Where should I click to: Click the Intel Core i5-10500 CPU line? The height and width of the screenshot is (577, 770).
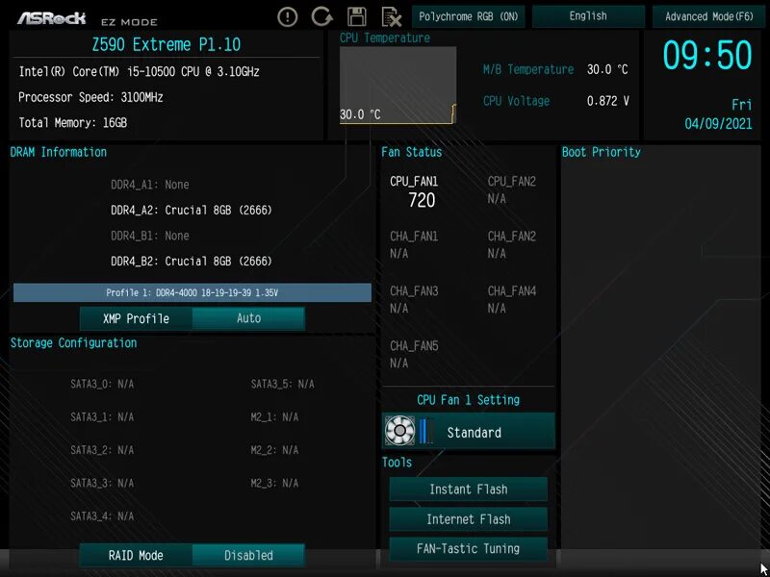(139, 72)
